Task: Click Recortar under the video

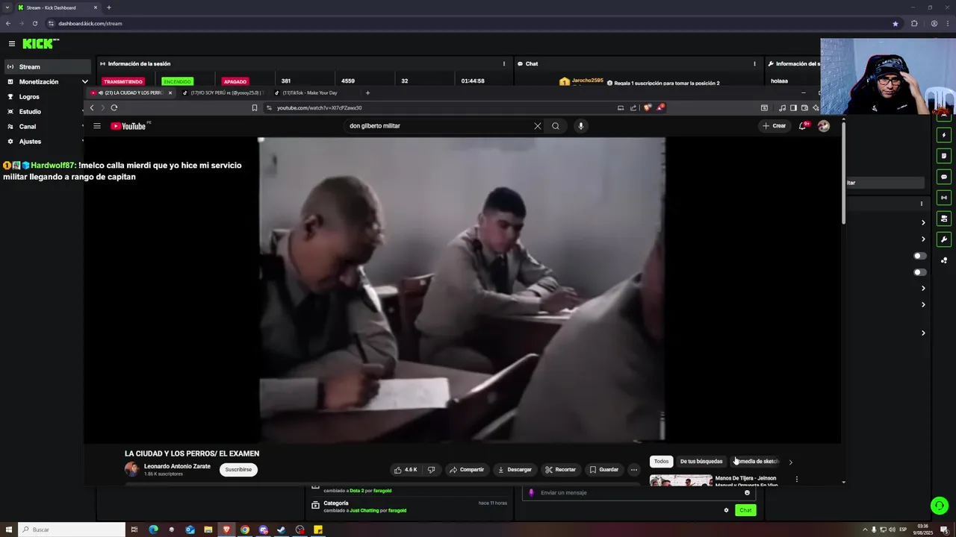Action: pos(561,470)
